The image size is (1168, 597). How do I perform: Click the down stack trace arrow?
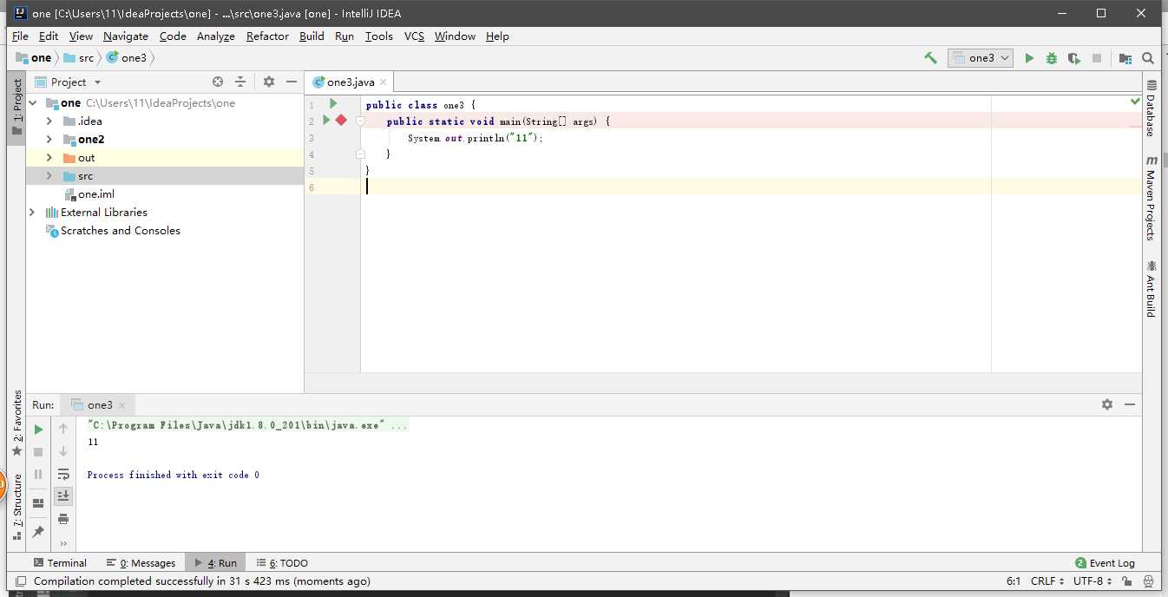pos(63,452)
